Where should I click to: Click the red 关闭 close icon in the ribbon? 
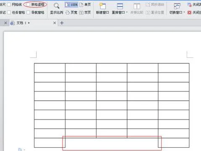pos(189,13)
